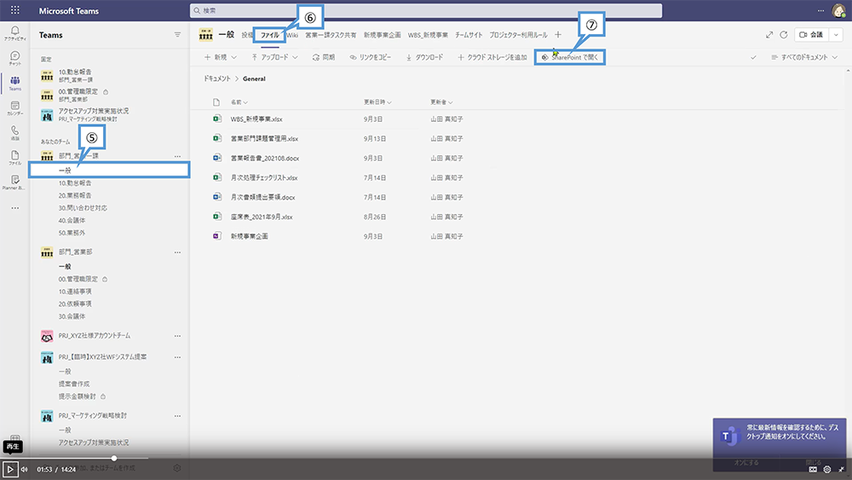Click the filter icon beside Teams heading
This screenshot has width=852, height=480.
(x=177, y=35)
